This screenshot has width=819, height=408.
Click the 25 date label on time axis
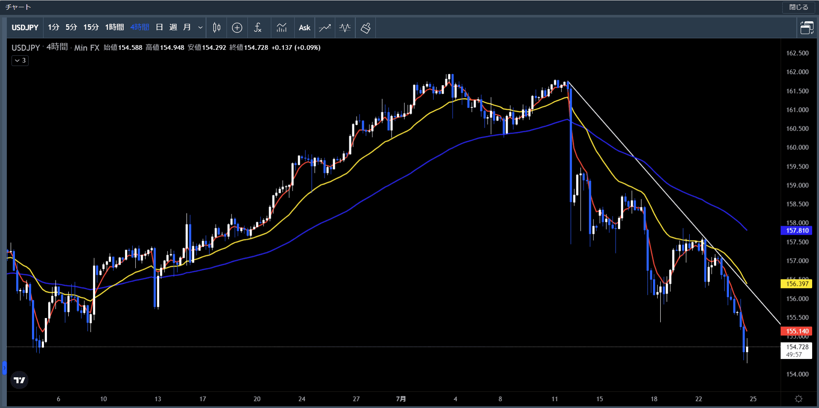(753, 399)
